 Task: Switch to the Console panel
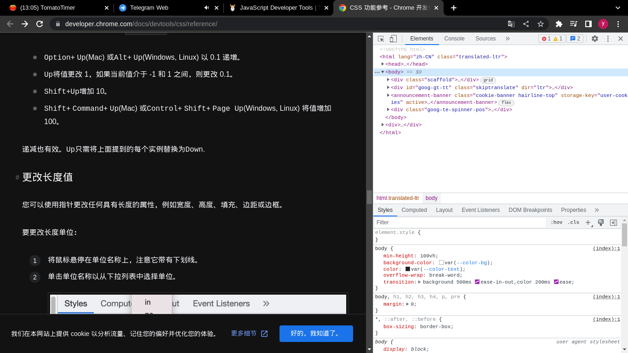click(x=454, y=39)
